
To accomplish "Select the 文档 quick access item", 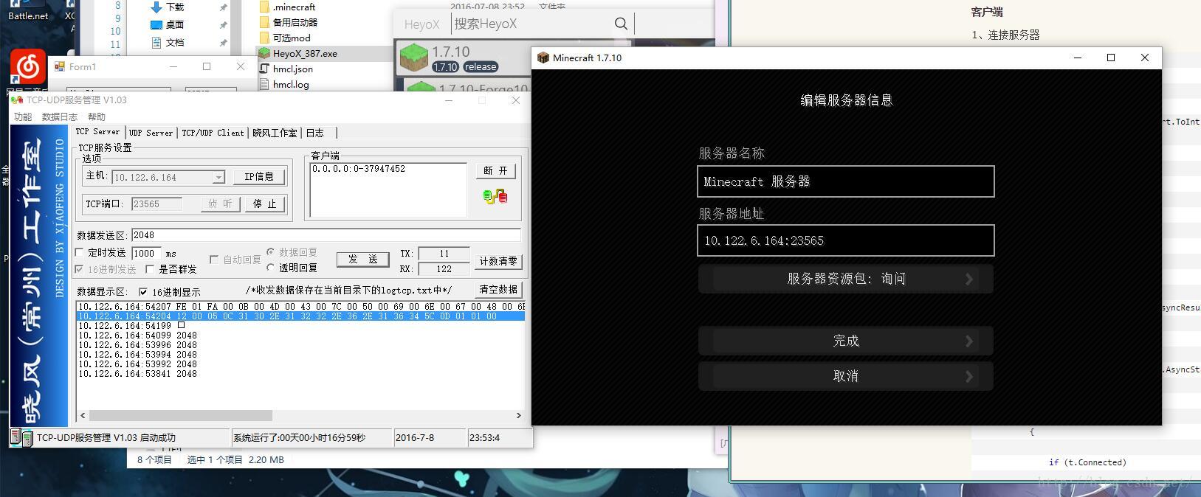I will 168,42.
